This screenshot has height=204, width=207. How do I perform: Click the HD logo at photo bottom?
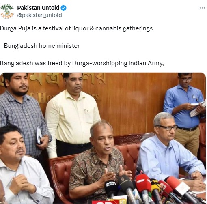(x=123, y=202)
